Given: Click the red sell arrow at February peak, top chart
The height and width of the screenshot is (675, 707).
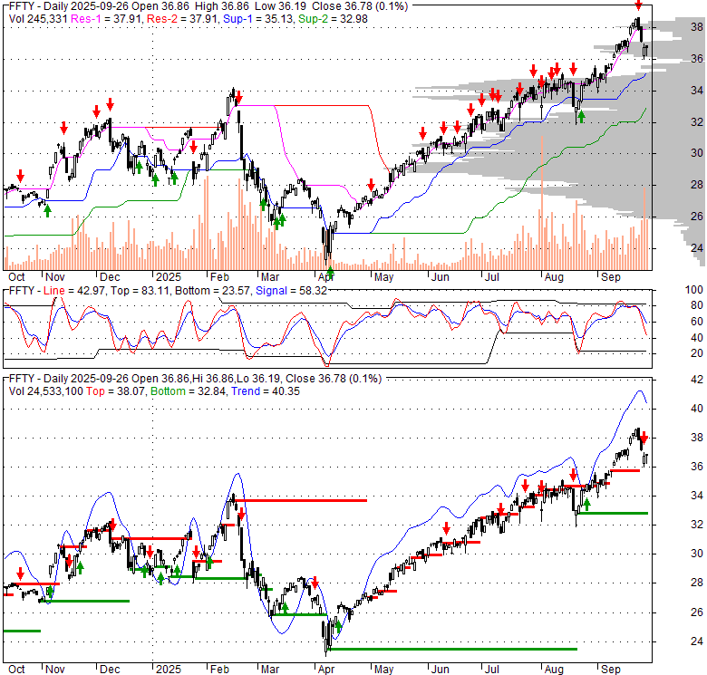Looking at the screenshot, I should tap(239, 97).
